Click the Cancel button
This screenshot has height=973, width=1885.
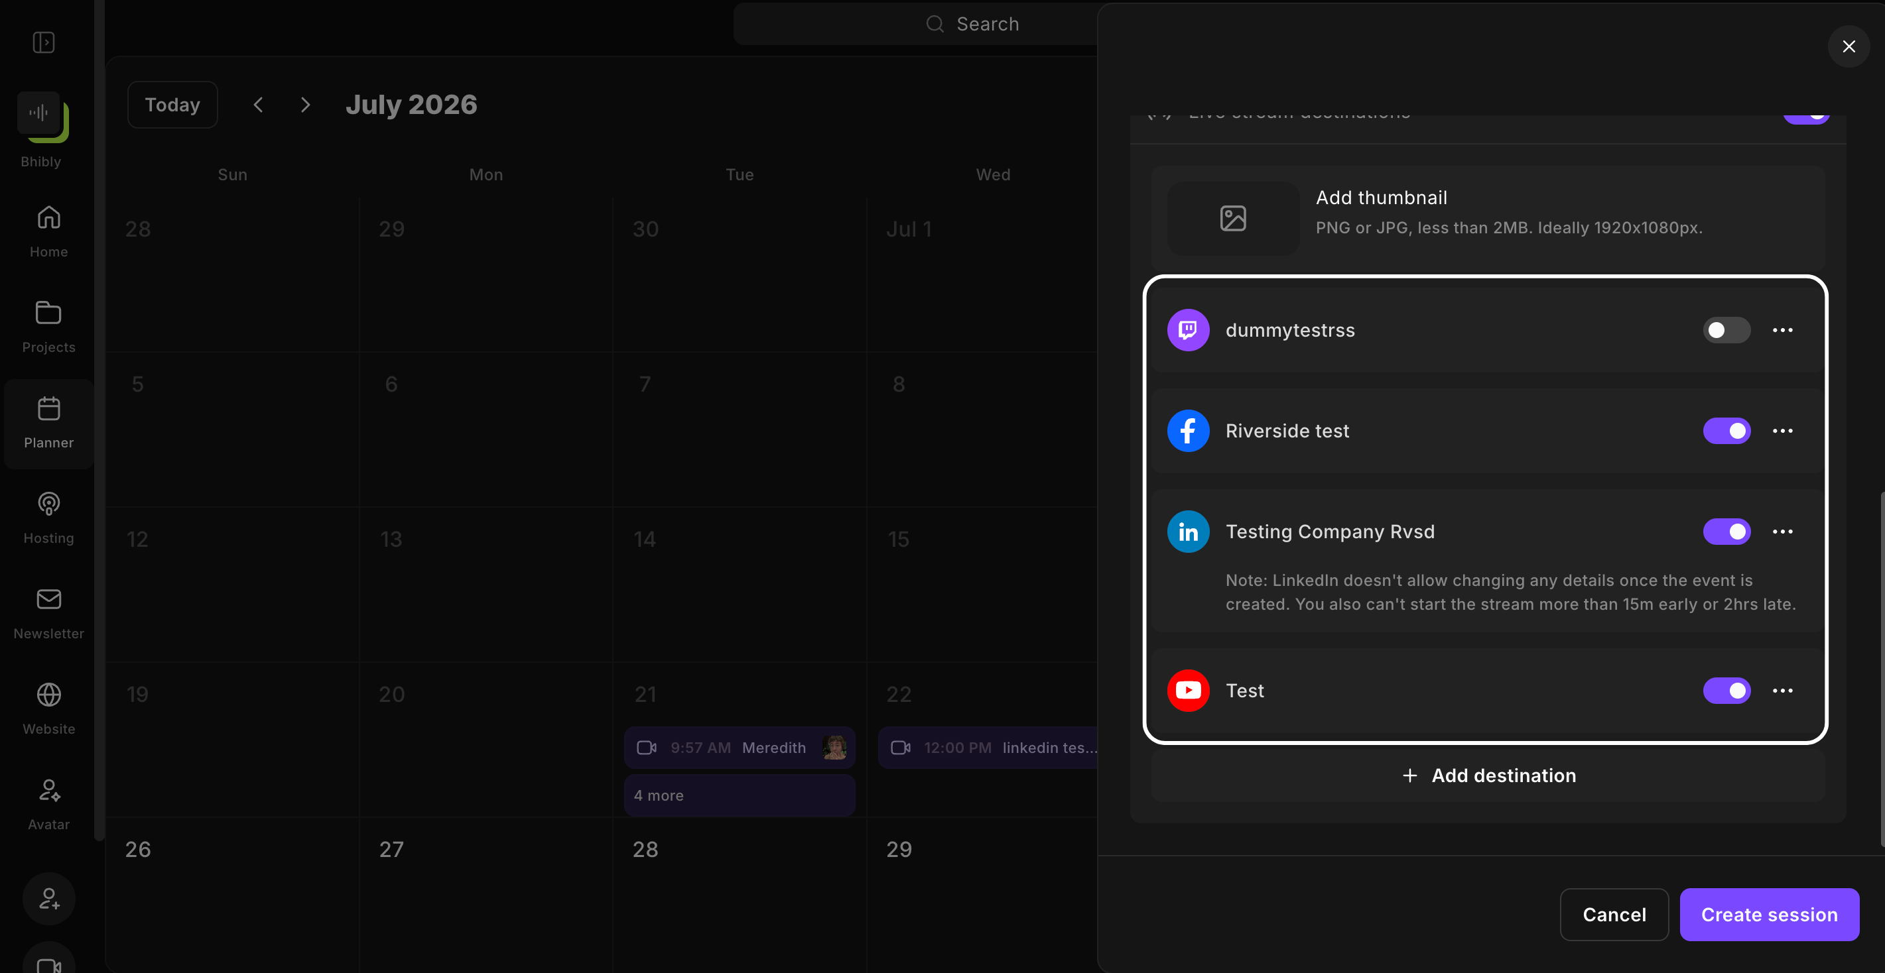[x=1614, y=915]
